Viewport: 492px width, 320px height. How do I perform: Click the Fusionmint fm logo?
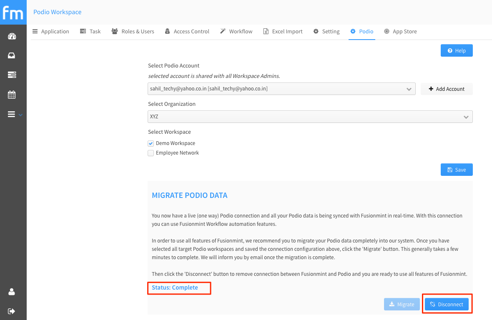click(x=13, y=12)
